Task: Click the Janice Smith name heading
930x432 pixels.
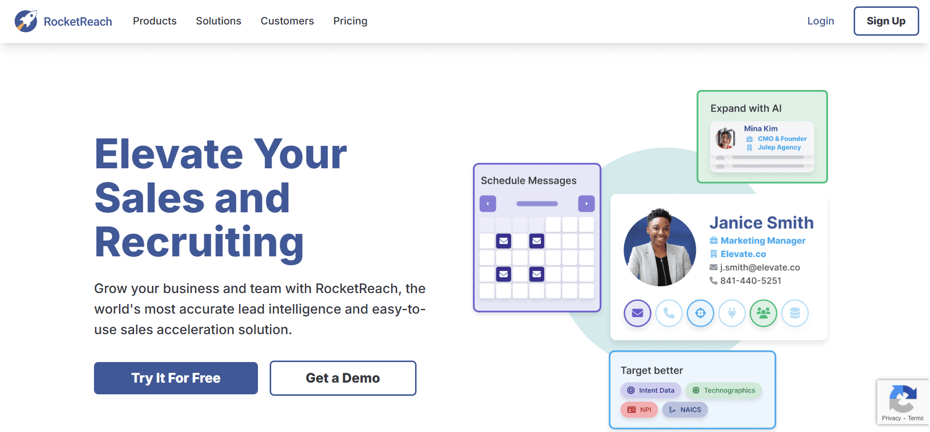Action: [762, 223]
